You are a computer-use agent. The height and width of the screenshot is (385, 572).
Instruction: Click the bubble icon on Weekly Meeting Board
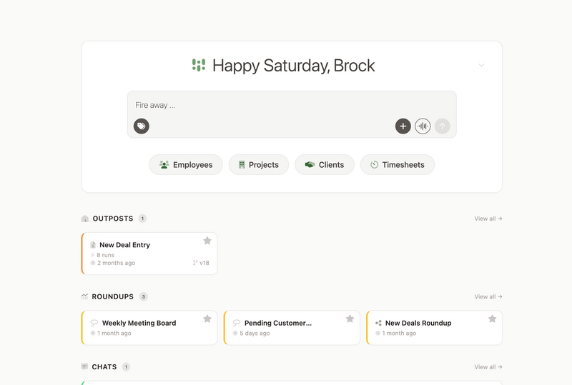pos(94,323)
